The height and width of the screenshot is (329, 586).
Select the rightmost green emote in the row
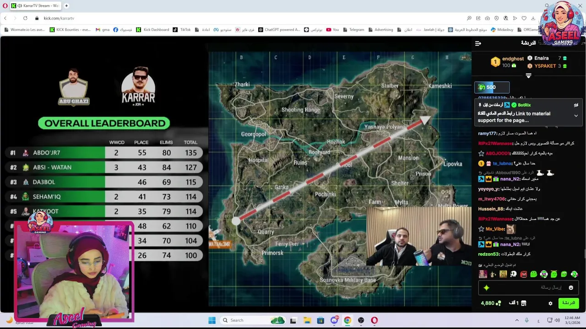pos(574,274)
